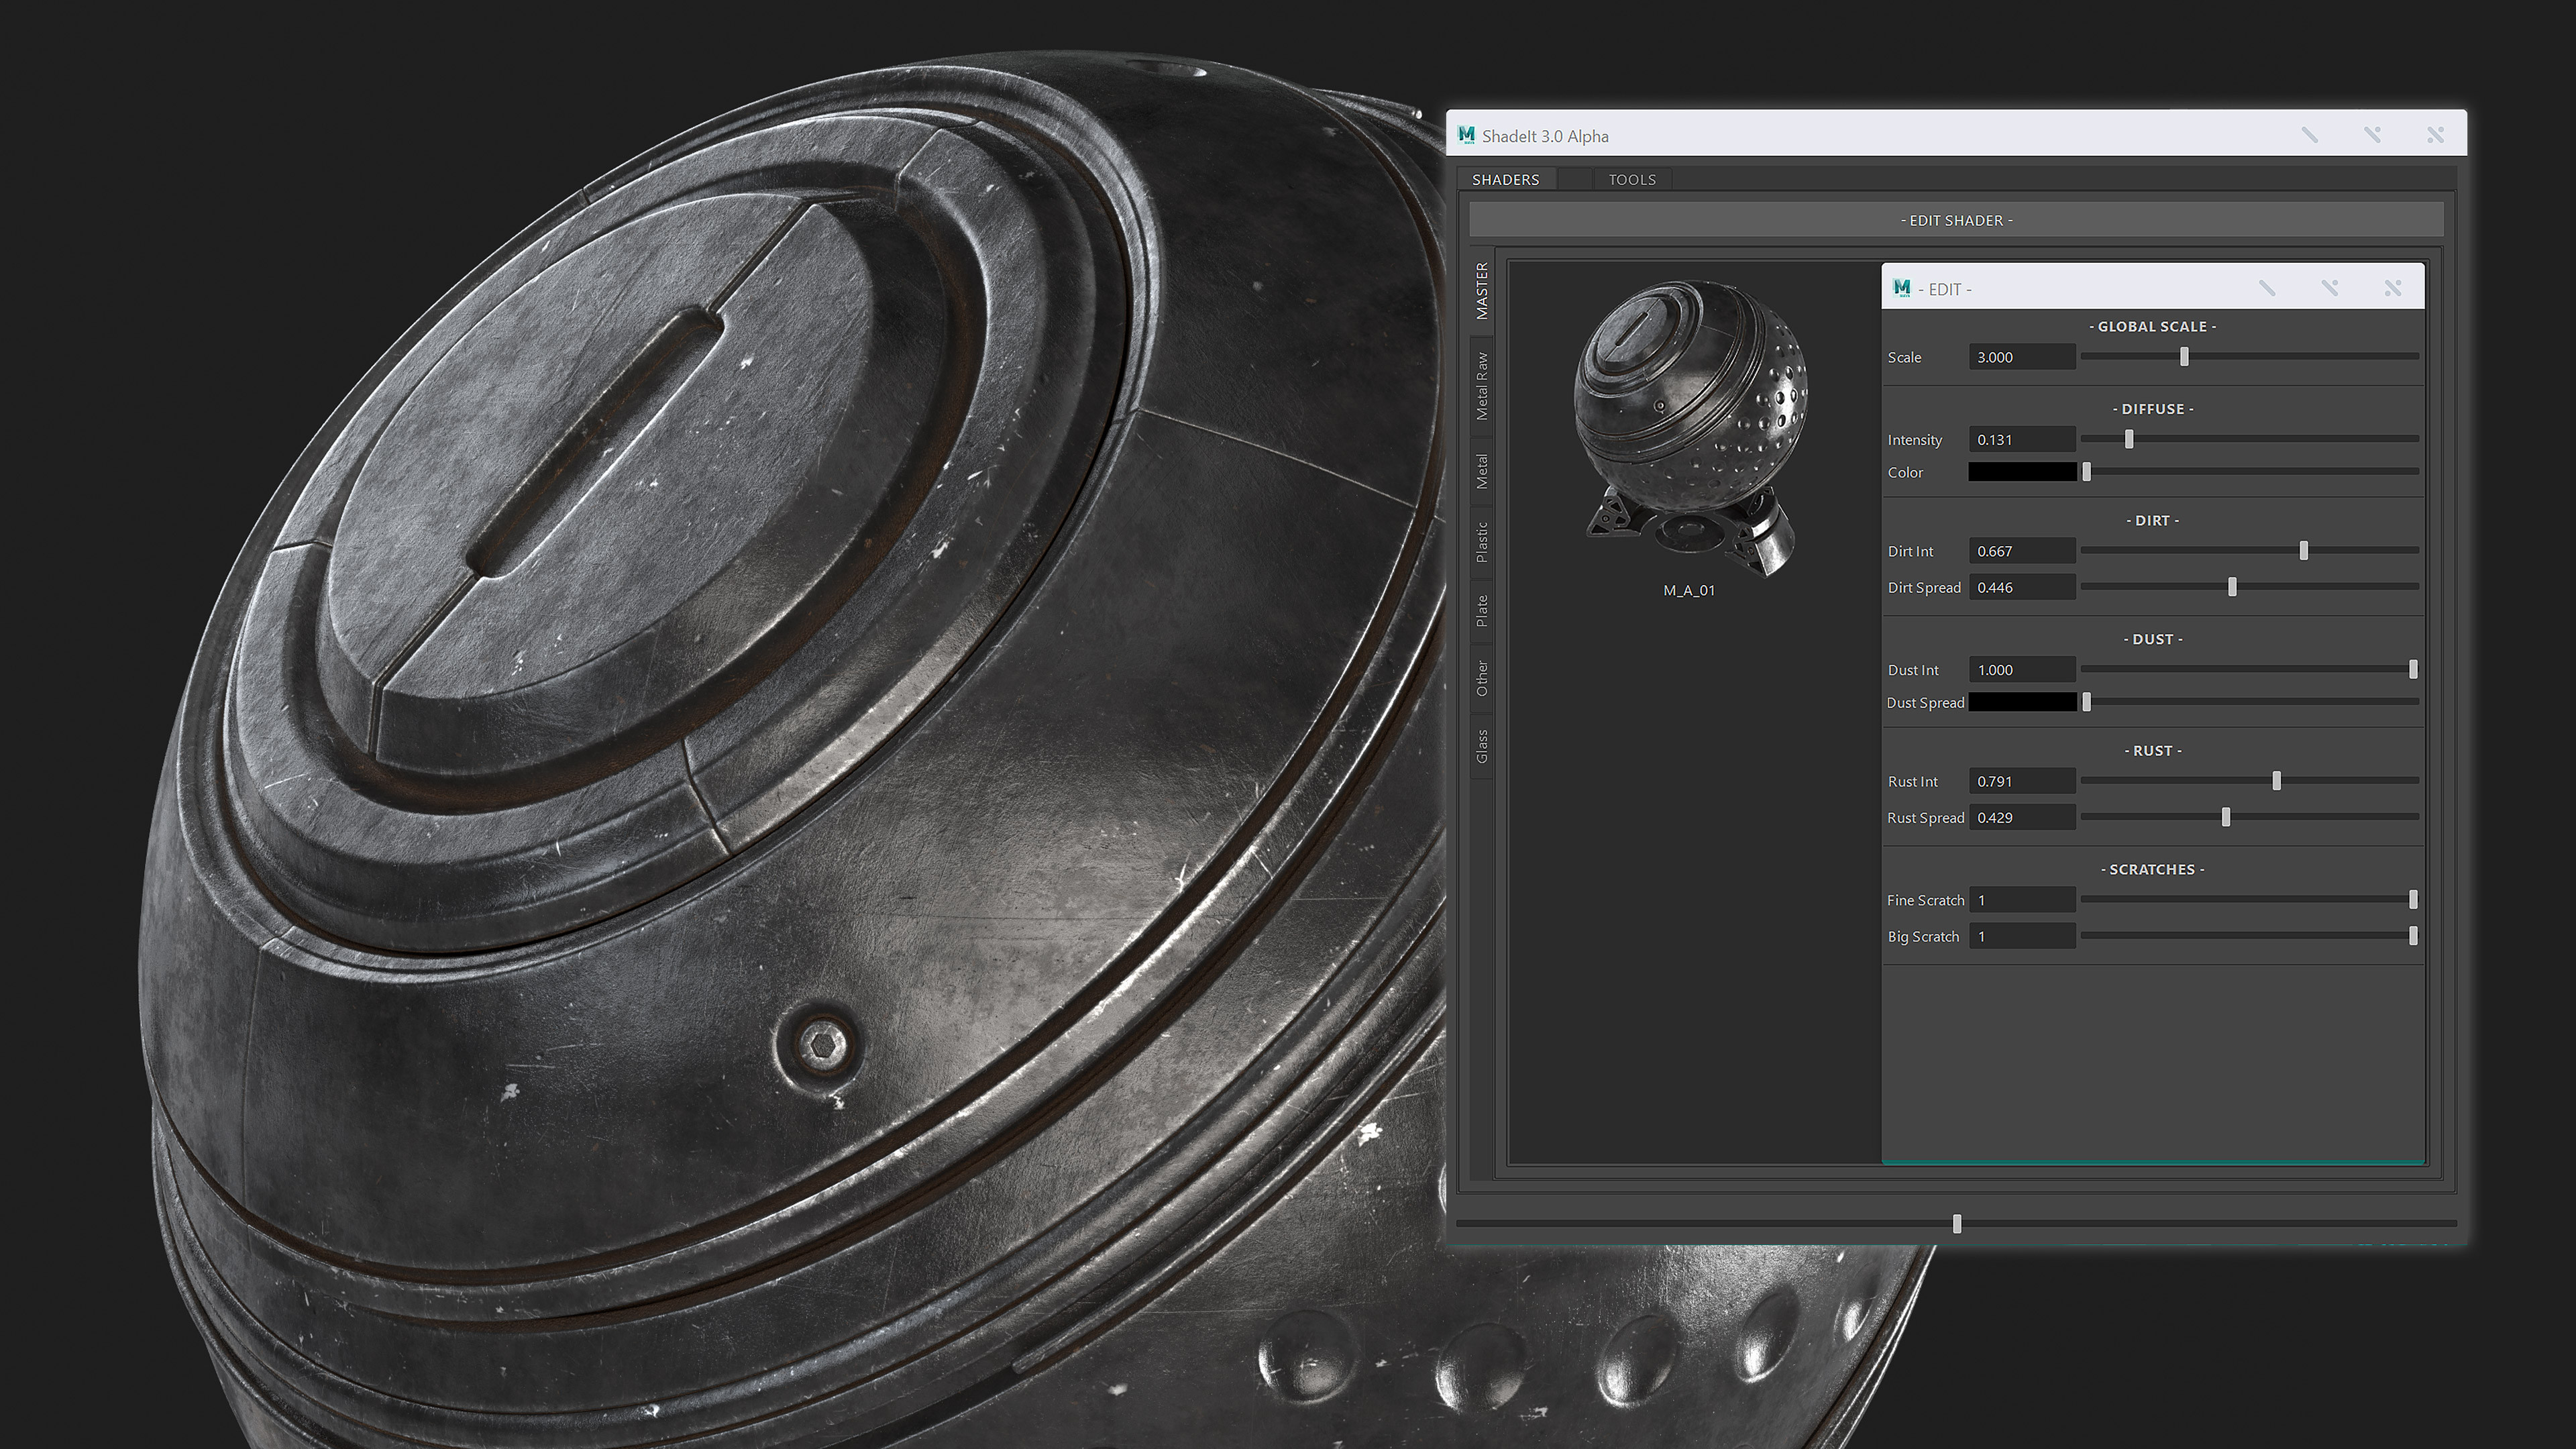Click the Diffuse Intensity value field
This screenshot has height=1449, width=2576.
2022,439
